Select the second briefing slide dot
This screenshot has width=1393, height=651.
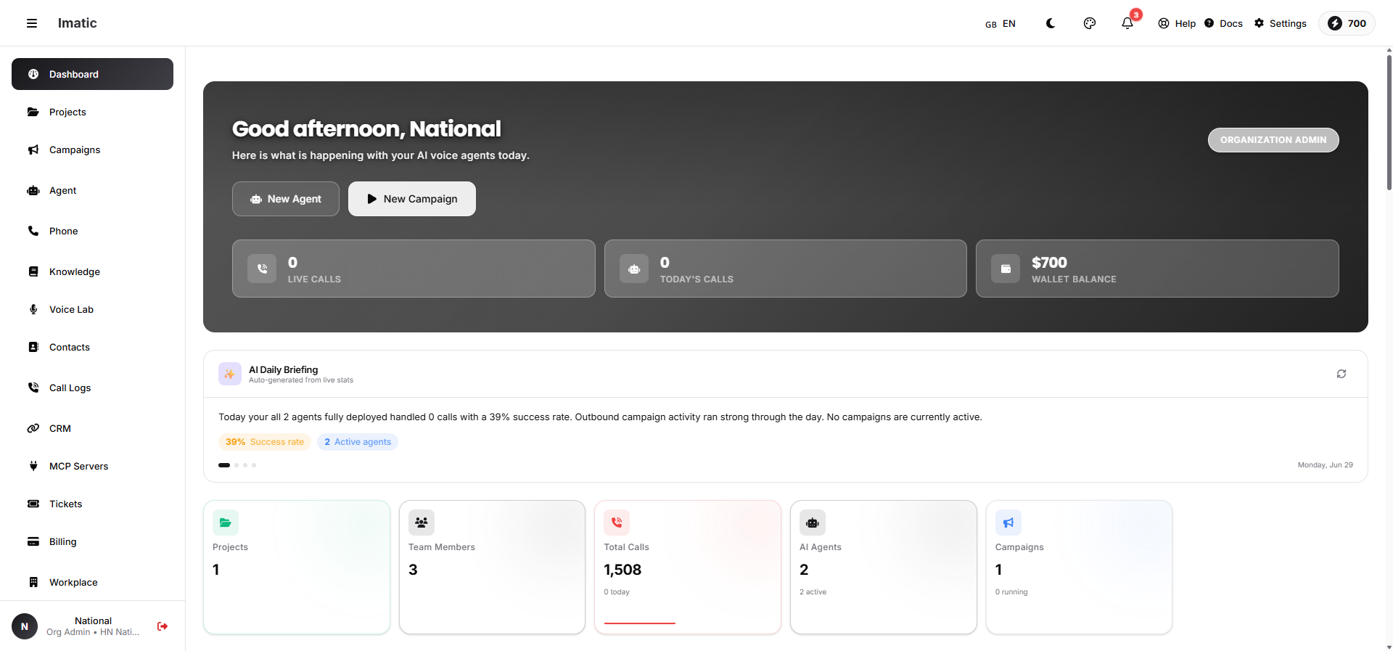tap(237, 465)
